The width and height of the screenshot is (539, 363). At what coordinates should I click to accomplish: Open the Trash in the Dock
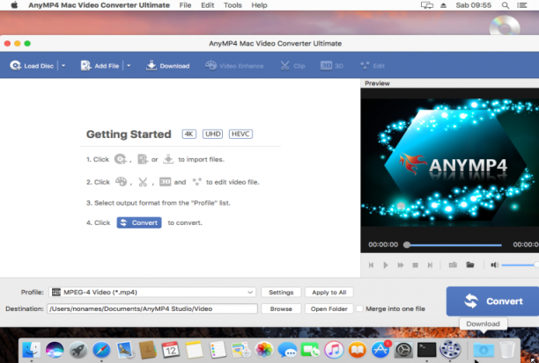click(x=507, y=350)
